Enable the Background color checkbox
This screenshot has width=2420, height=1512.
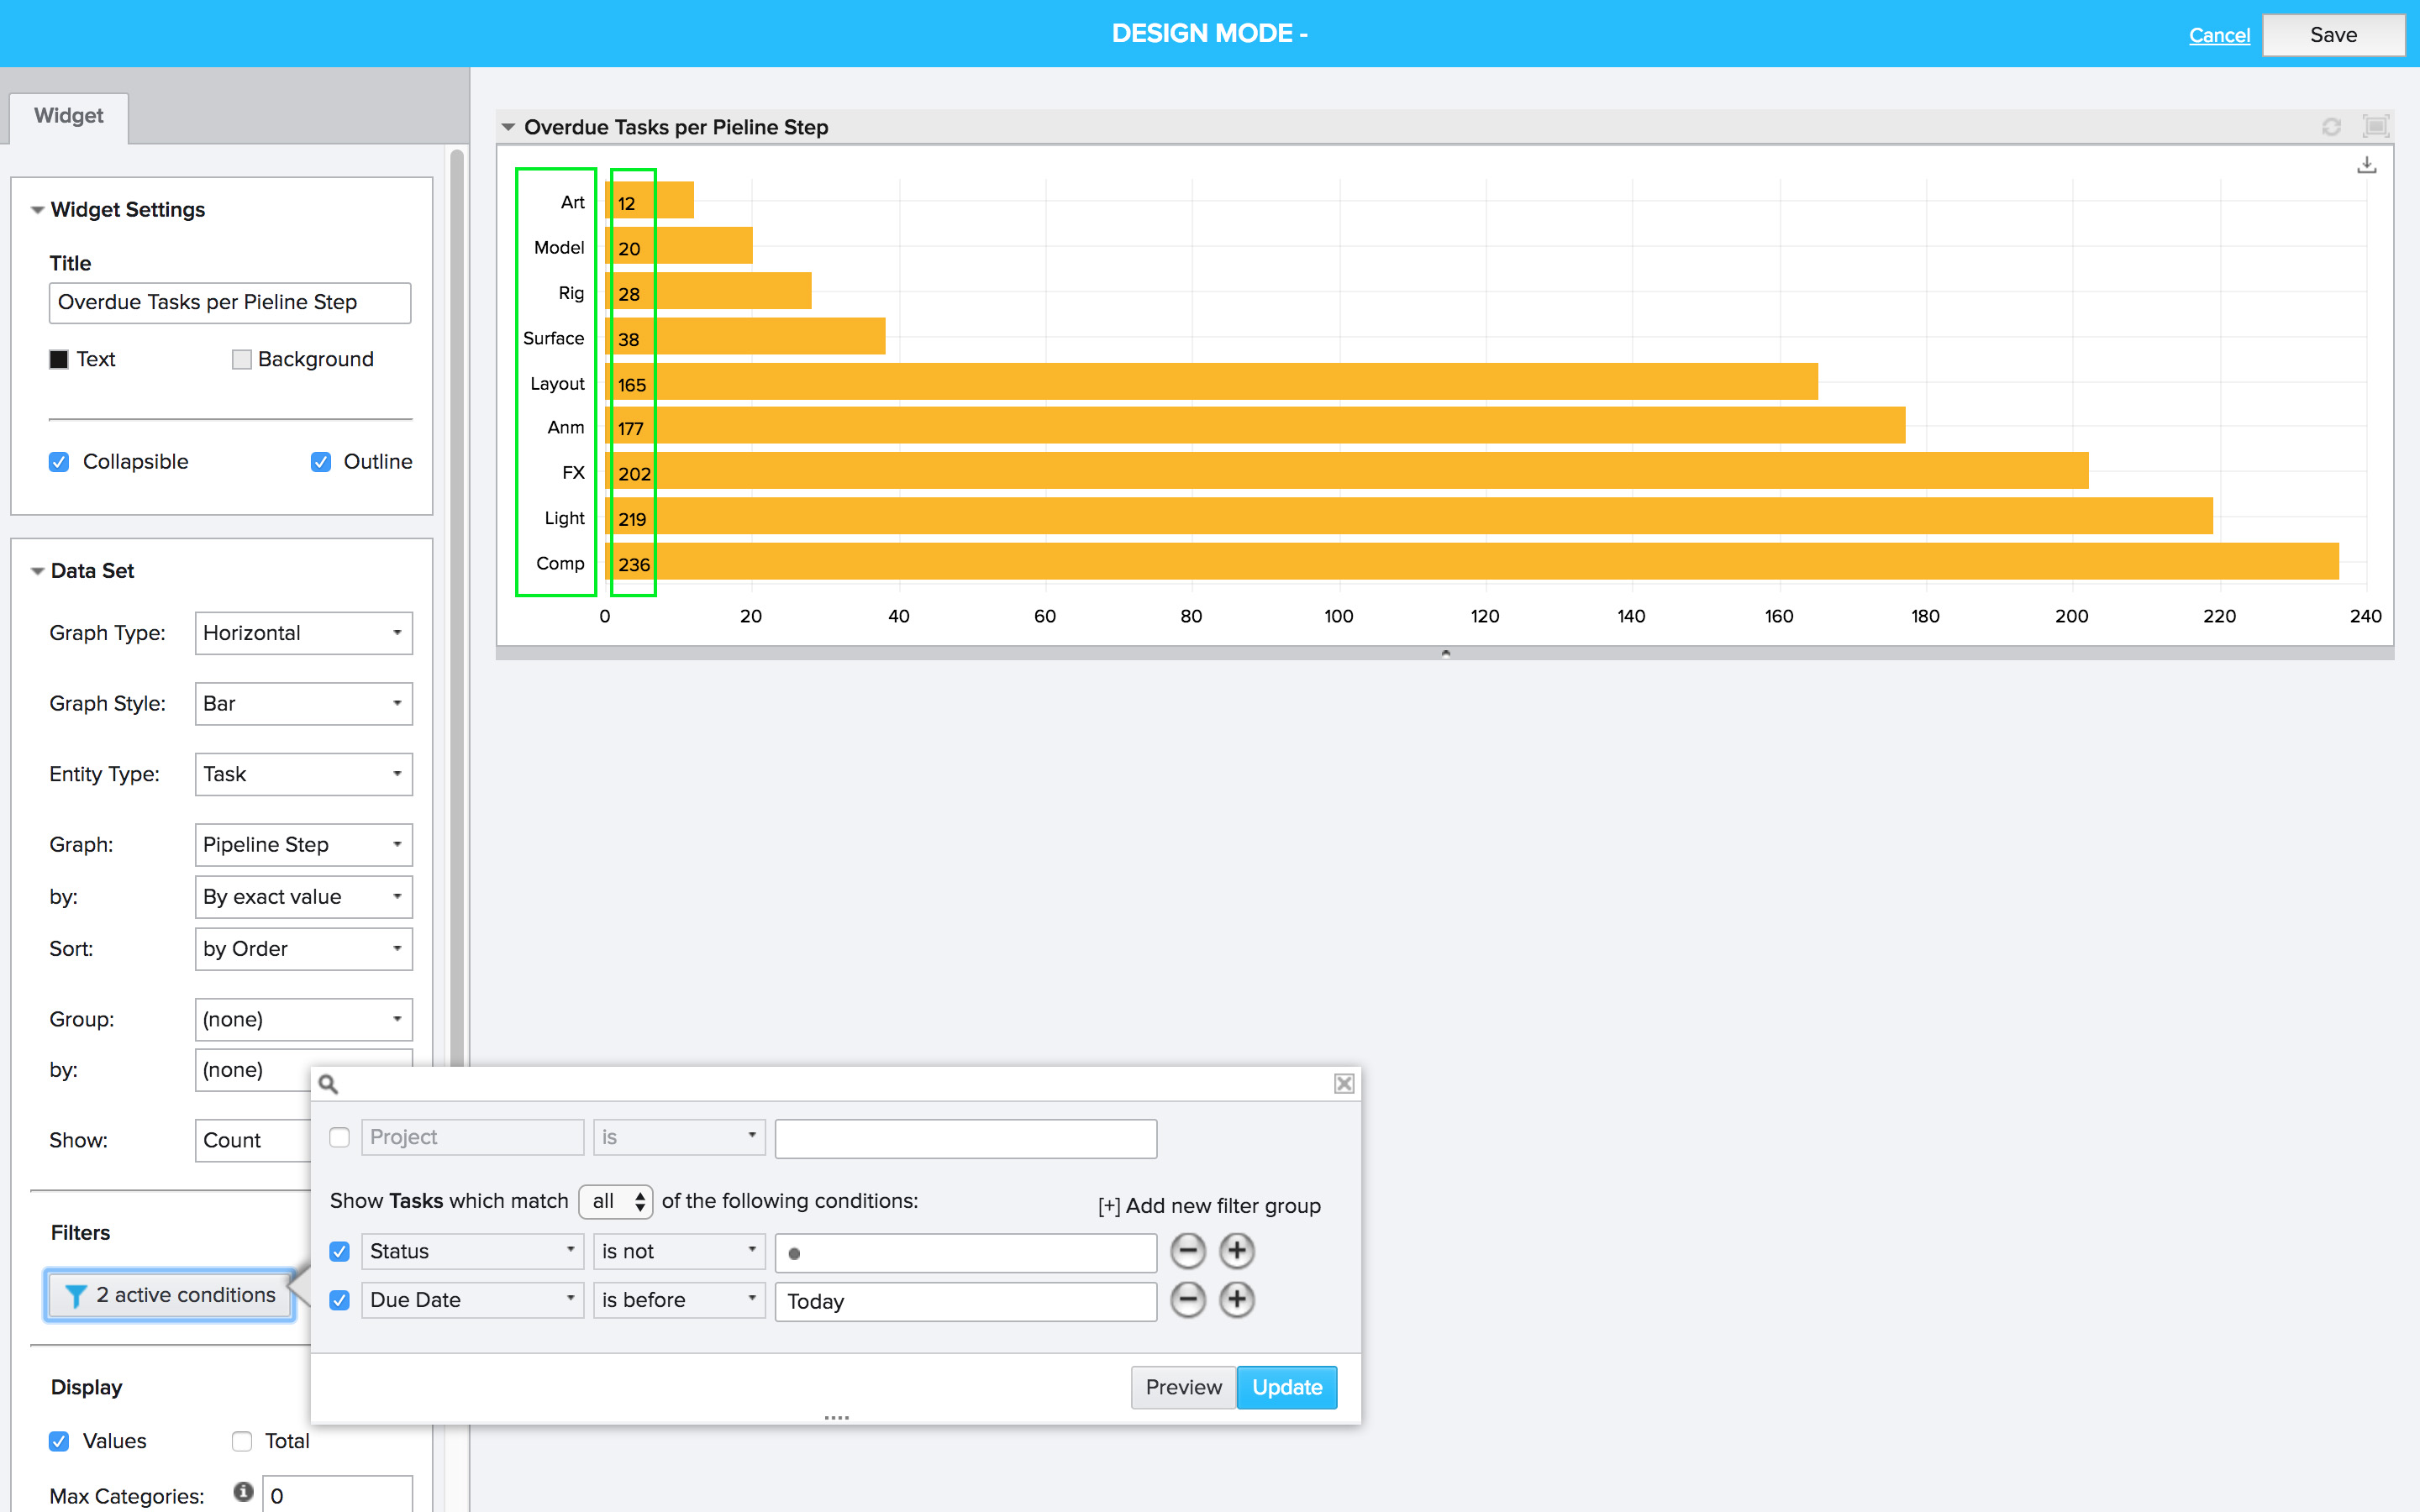pyautogui.click(x=241, y=359)
